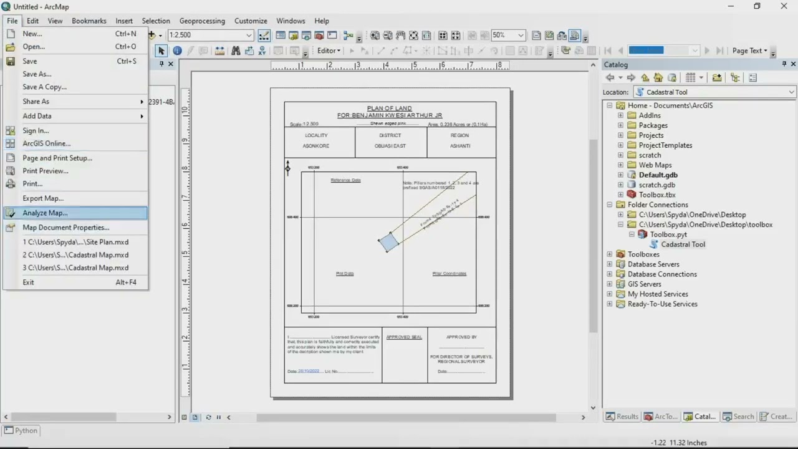Open Data Driven Pages toolbar icon
This screenshot has width=798, height=449.
(574, 36)
